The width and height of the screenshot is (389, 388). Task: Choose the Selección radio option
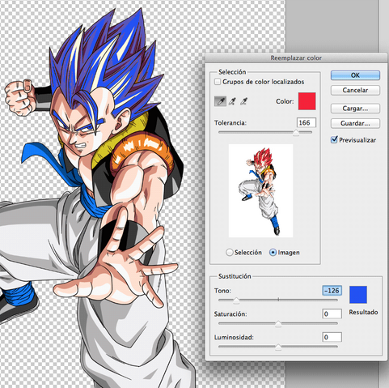[230, 253]
